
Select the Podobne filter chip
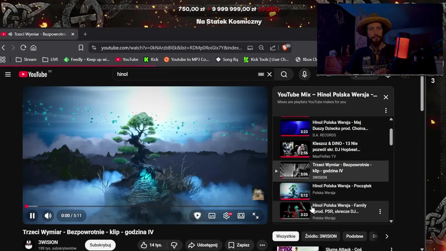(355, 236)
